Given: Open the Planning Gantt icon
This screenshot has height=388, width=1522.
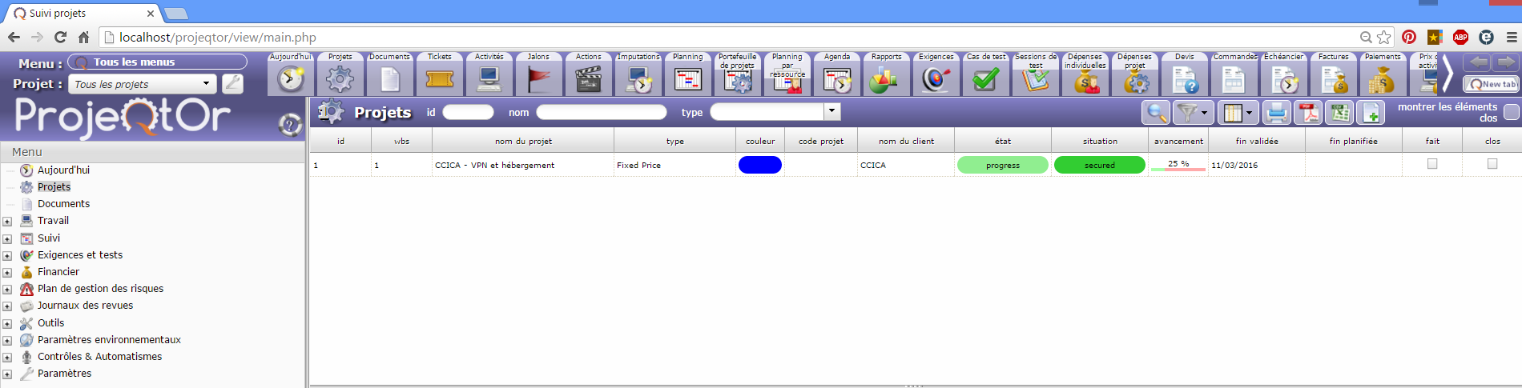Looking at the screenshot, I should coord(688,79).
